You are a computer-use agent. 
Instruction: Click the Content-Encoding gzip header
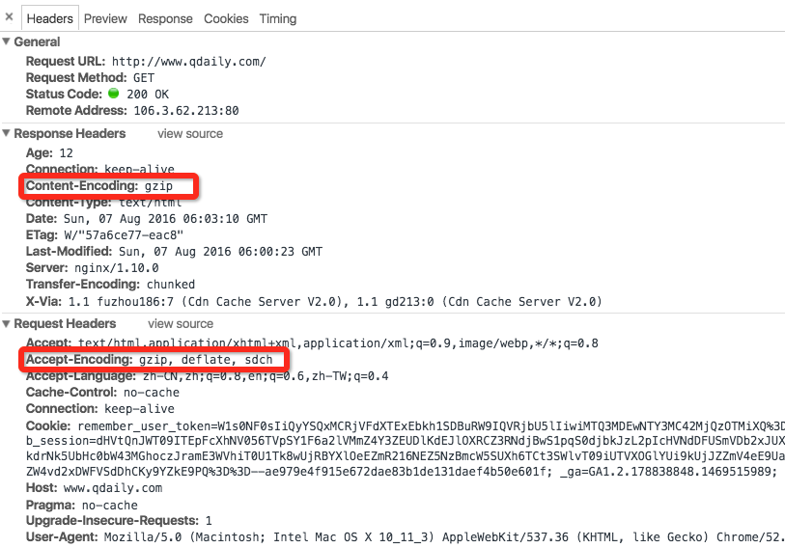tap(108, 185)
